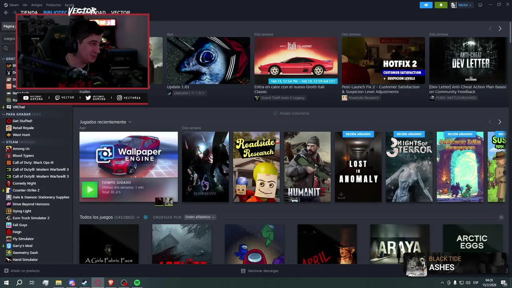The height and width of the screenshot is (288, 512).
Task: Click the green play button for Wallpaper Engine
Action: pos(90,190)
